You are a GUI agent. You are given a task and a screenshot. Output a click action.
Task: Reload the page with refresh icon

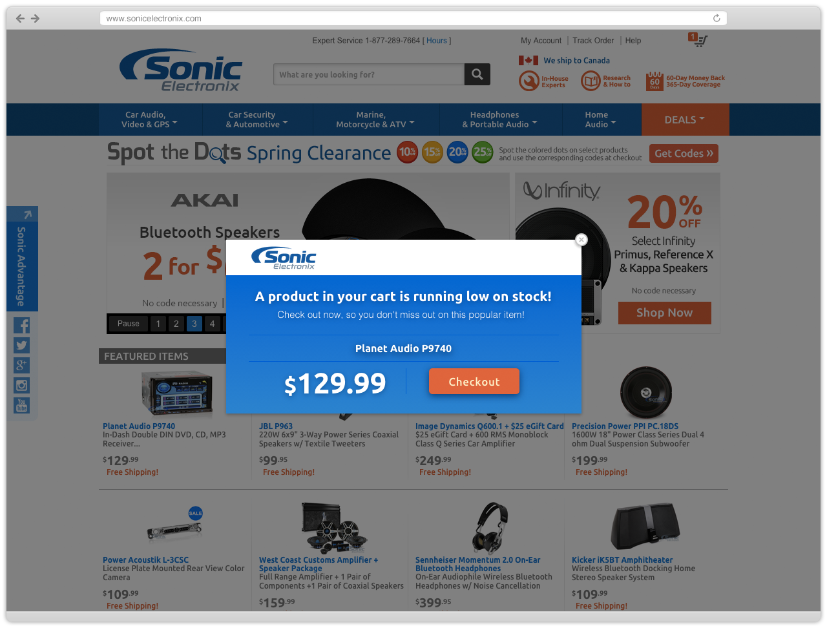point(717,18)
